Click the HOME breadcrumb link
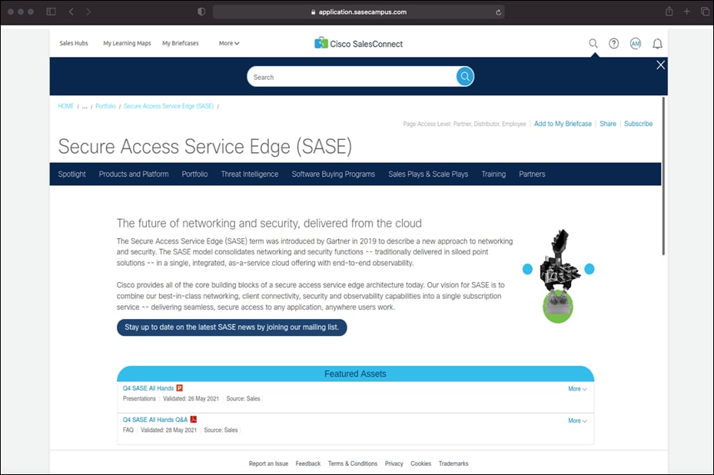The image size is (714, 475). 65,106
